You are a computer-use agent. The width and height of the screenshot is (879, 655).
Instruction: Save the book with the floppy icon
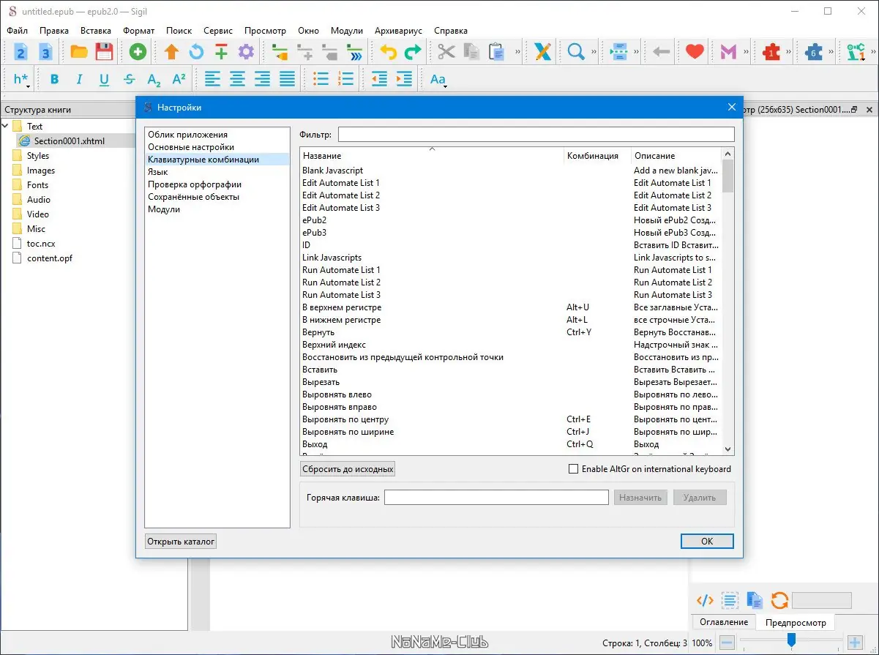(x=104, y=52)
